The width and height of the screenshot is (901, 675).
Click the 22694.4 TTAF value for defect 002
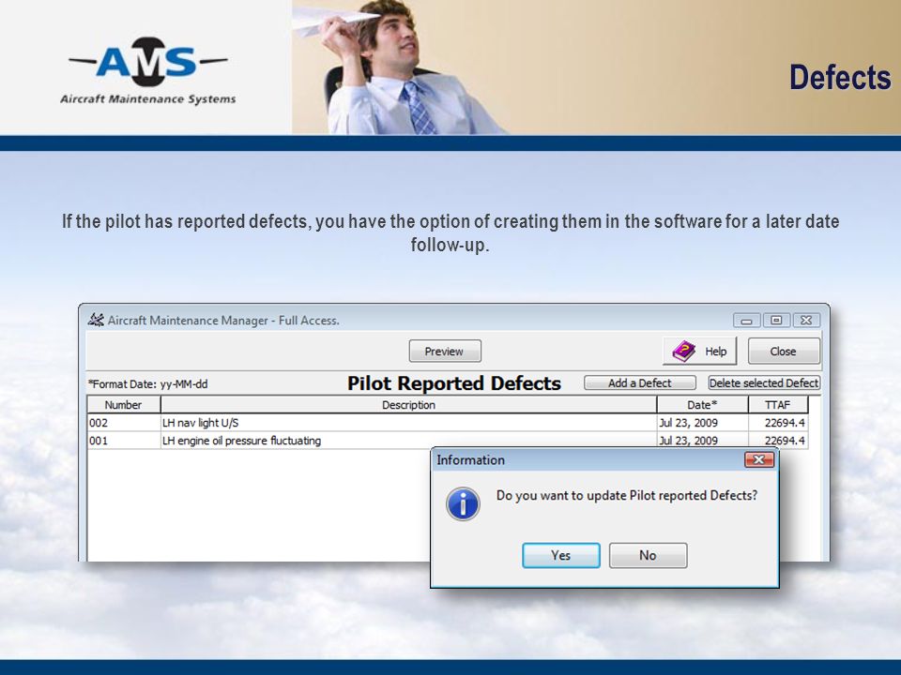(x=778, y=423)
